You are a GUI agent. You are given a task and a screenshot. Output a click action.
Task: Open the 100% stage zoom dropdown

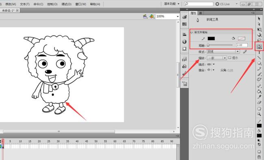pyautogui.click(x=167, y=16)
